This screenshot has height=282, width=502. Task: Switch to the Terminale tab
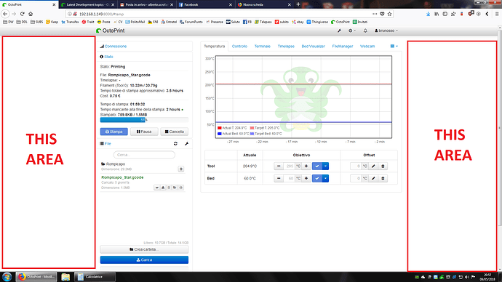pyautogui.click(x=262, y=46)
